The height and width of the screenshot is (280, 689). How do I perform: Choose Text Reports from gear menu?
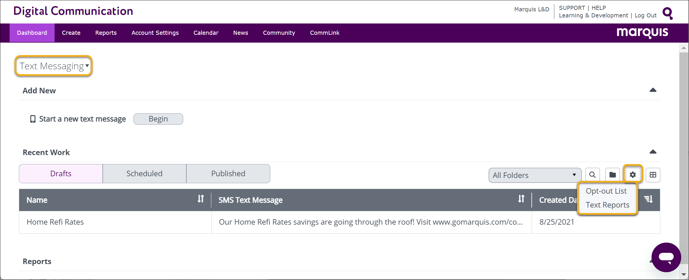point(607,205)
